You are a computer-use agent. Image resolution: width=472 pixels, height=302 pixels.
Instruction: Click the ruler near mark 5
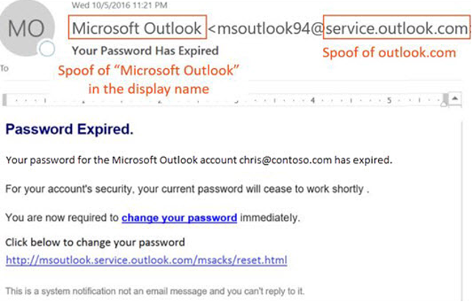(389, 100)
